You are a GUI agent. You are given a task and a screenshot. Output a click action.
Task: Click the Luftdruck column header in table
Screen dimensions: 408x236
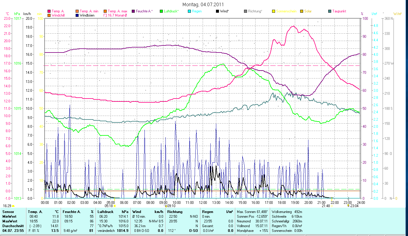(105, 212)
